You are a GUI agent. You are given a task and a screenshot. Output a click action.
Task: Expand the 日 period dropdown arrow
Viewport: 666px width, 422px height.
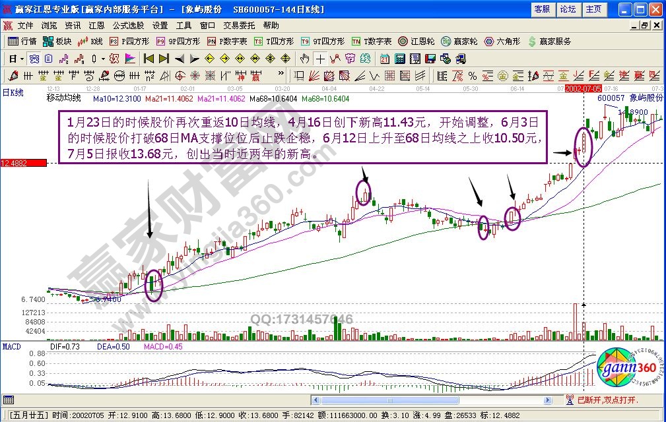point(22,58)
